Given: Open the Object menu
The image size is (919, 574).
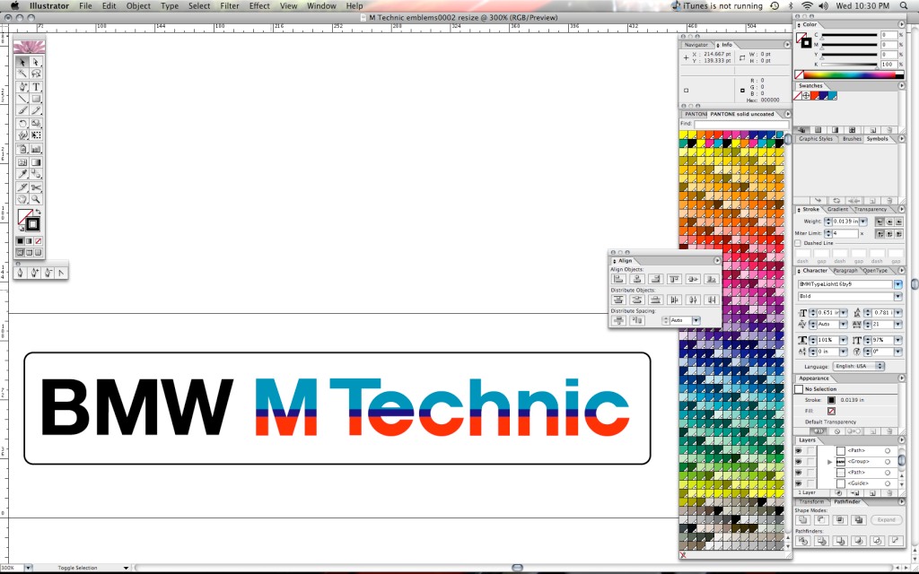Looking at the screenshot, I should pyautogui.click(x=138, y=6).
